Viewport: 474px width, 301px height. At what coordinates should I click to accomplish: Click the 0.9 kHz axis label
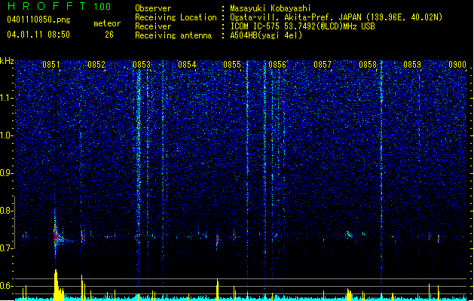(7, 173)
